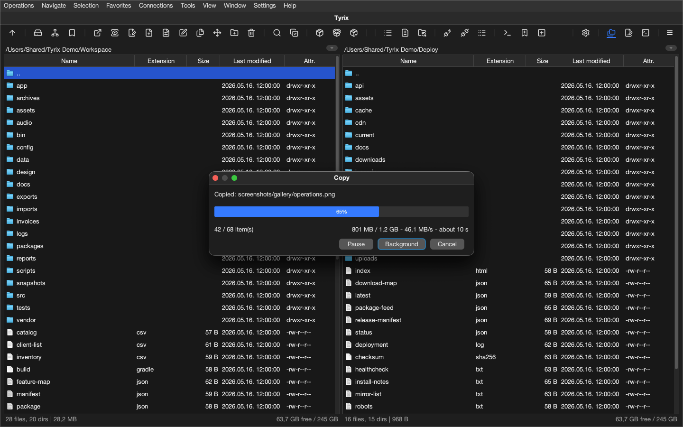Open the hamburger menu icon

point(670,33)
